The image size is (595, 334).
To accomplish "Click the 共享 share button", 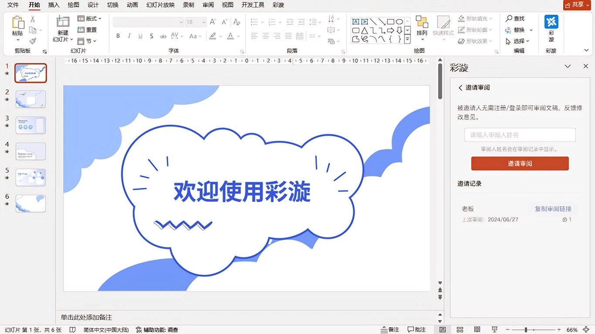I will (x=578, y=5).
